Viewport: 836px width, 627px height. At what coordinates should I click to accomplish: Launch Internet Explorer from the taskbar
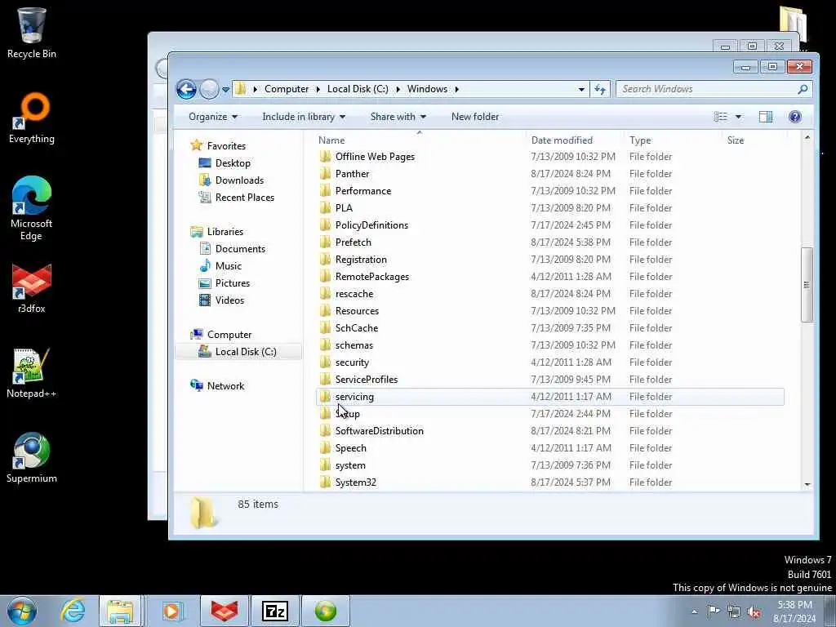click(73, 611)
